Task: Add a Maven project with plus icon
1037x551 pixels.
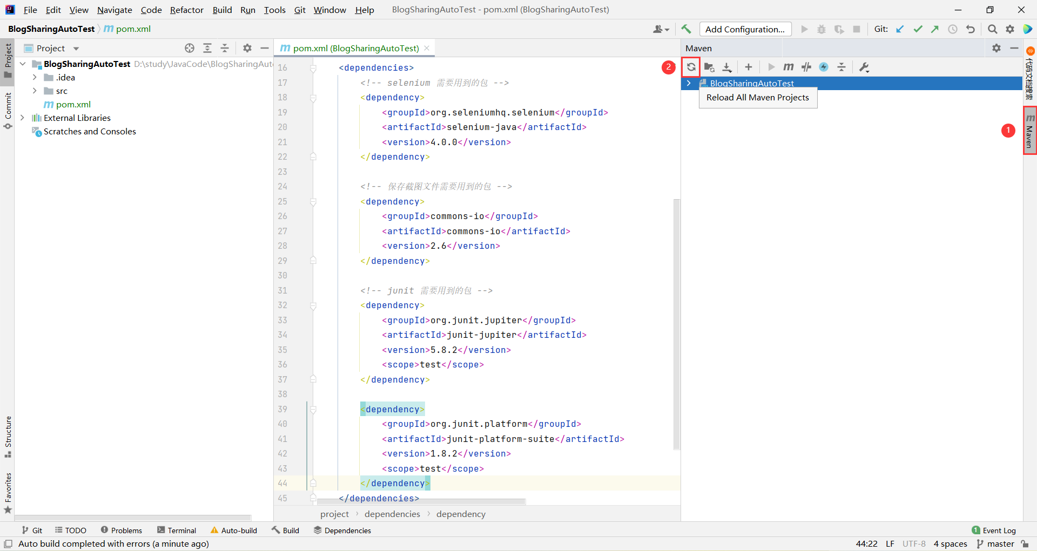Action: point(749,67)
